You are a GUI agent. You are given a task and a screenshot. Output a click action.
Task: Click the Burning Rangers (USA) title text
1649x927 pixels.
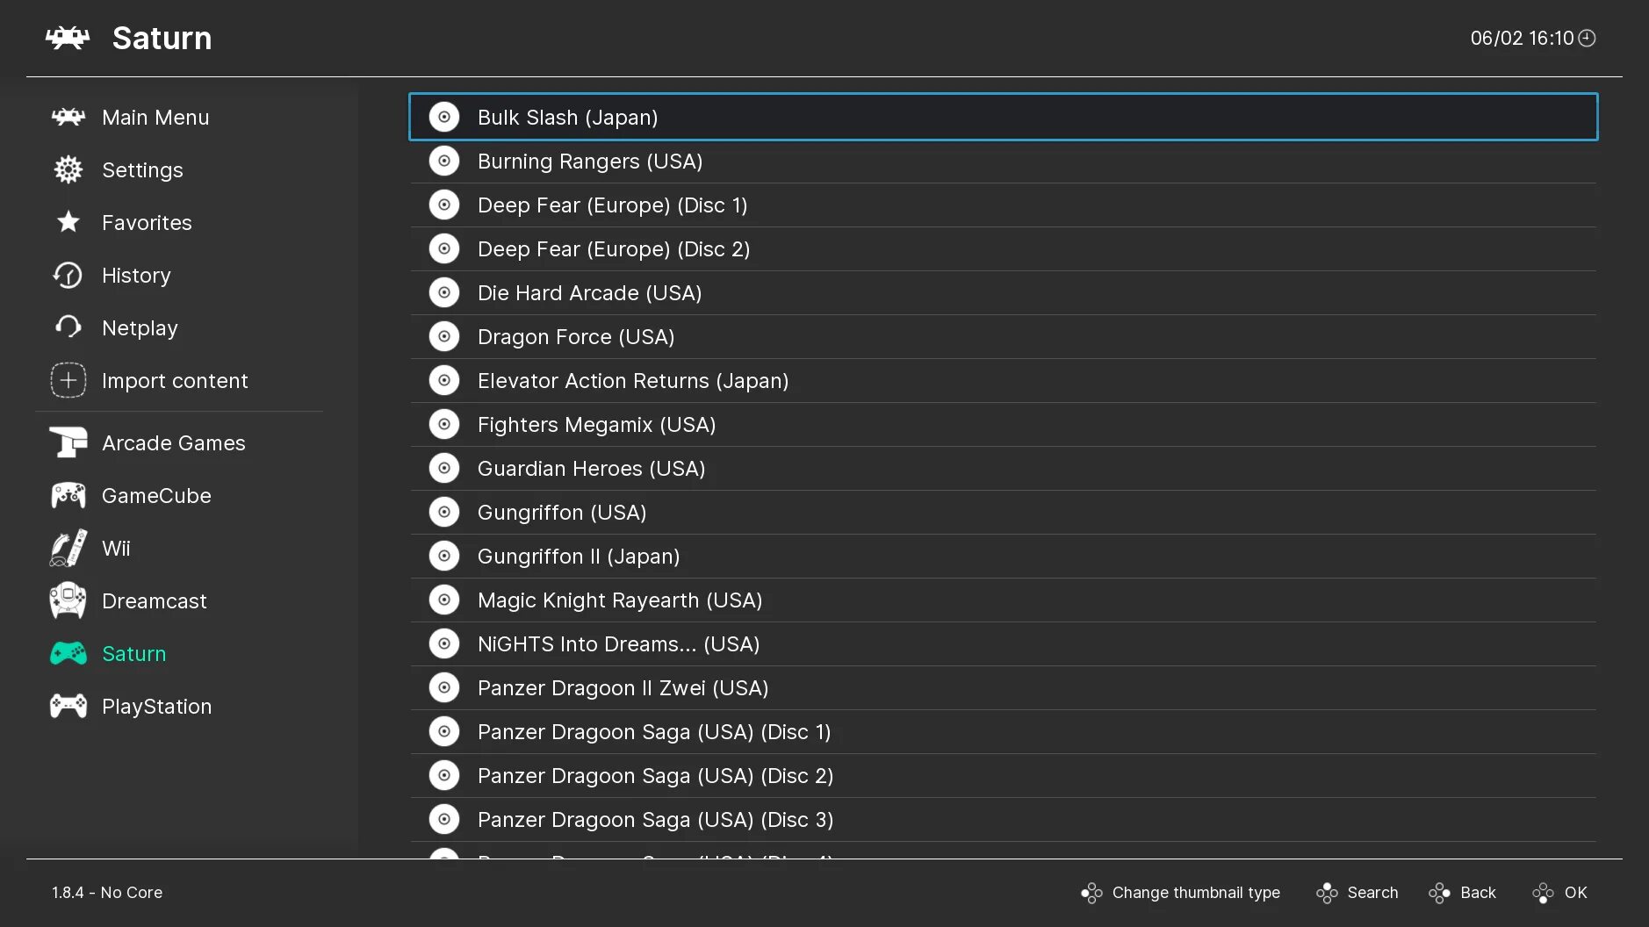[590, 162]
